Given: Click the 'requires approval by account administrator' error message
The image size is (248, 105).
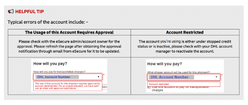Looking at the screenshot, I should pyautogui.click(x=68, y=86).
